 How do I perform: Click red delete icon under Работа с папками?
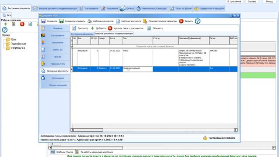click(x=22, y=24)
